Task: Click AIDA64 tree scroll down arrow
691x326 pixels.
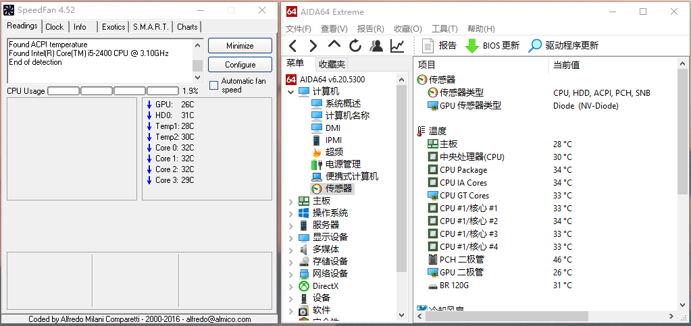Action: (x=401, y=315)
